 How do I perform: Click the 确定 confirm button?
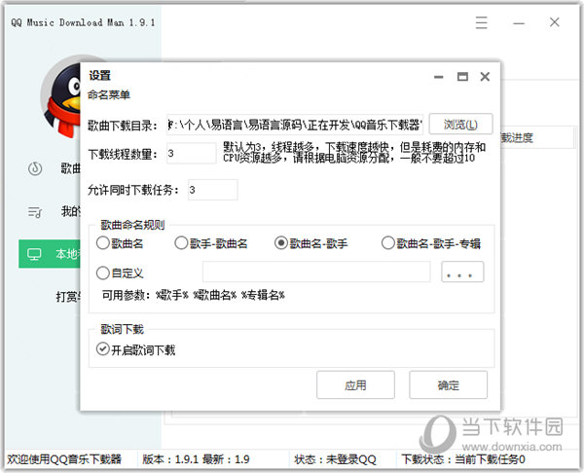click(449, 384)
